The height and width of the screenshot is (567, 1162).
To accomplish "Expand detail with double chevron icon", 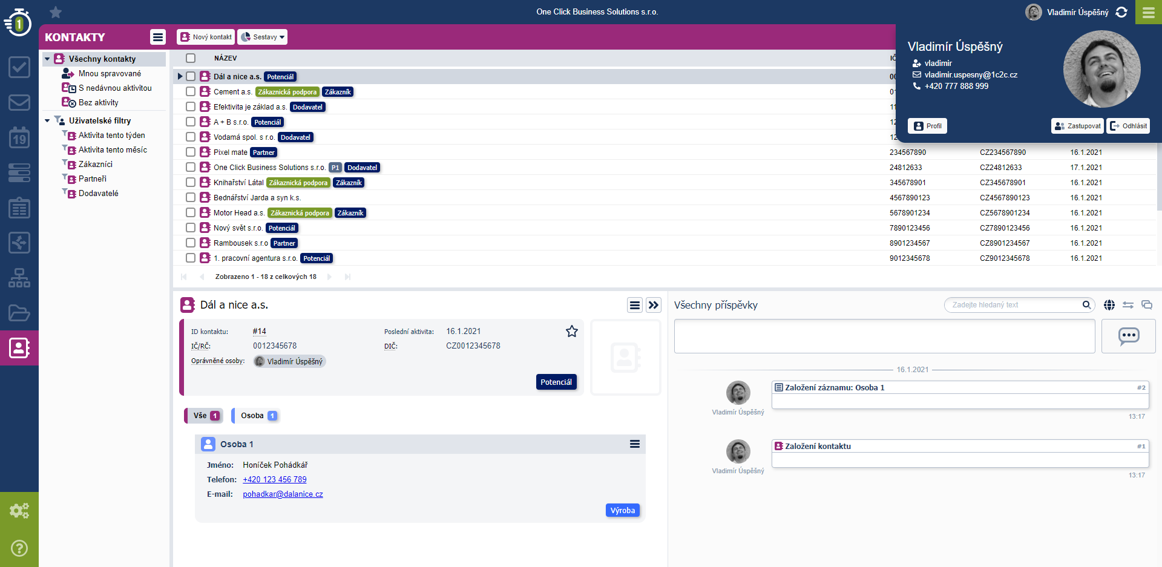I will [654, 305].
